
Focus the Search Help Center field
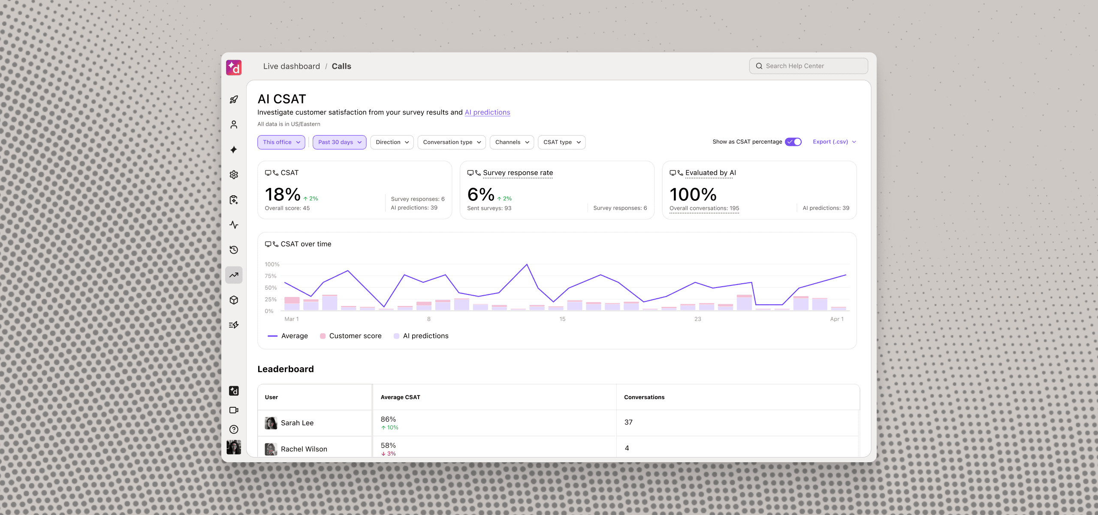coord(808,66)
